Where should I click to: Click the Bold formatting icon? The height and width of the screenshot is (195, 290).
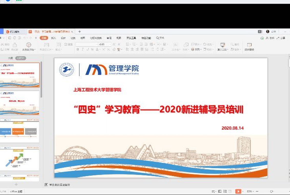[78, 50]
